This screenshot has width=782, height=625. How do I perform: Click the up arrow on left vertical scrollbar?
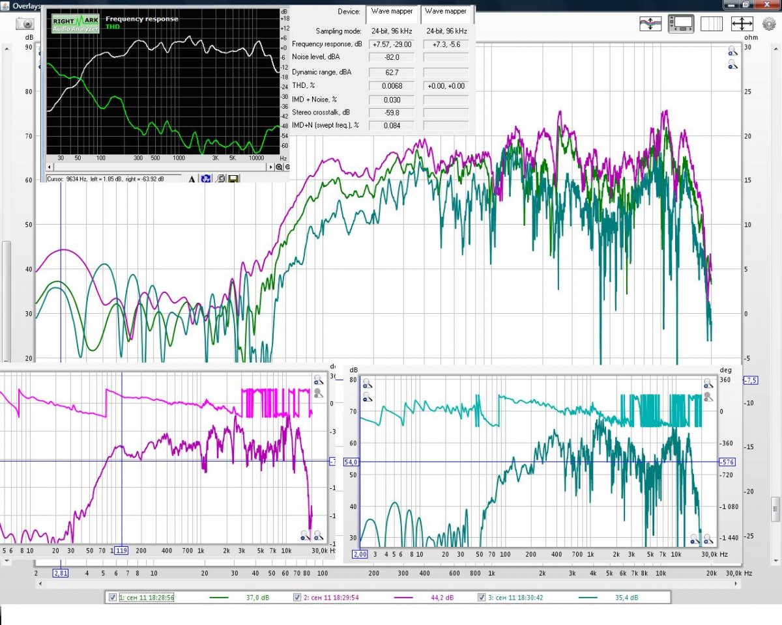coord(6,49)
